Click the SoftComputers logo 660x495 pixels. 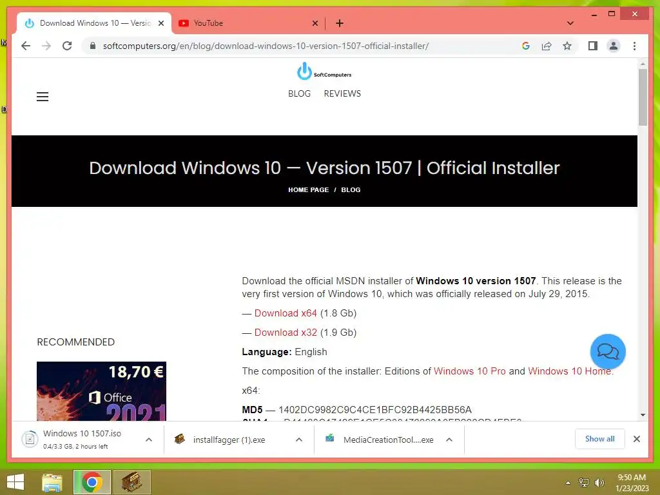[324, 71]
